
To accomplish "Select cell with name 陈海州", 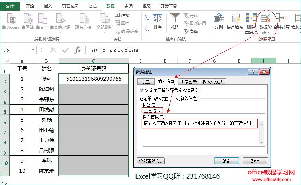I will [x=46, y=89].
